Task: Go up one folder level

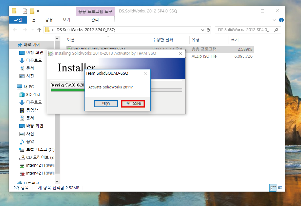Action: click(39, 30)
